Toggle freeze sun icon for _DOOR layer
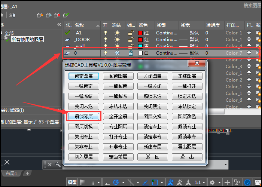This screenshot has width=262, height=187. [x=117, y=39]
